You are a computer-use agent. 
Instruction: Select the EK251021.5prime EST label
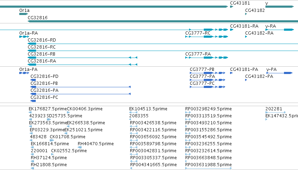tap(84, 130)
